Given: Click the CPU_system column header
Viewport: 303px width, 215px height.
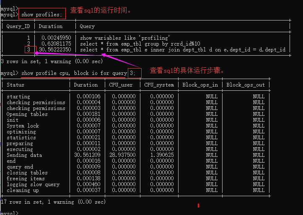Looking at the screenshot, I should tap(159, 85).
